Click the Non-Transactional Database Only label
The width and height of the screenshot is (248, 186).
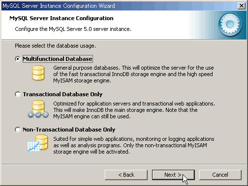[x=69, y=130]
